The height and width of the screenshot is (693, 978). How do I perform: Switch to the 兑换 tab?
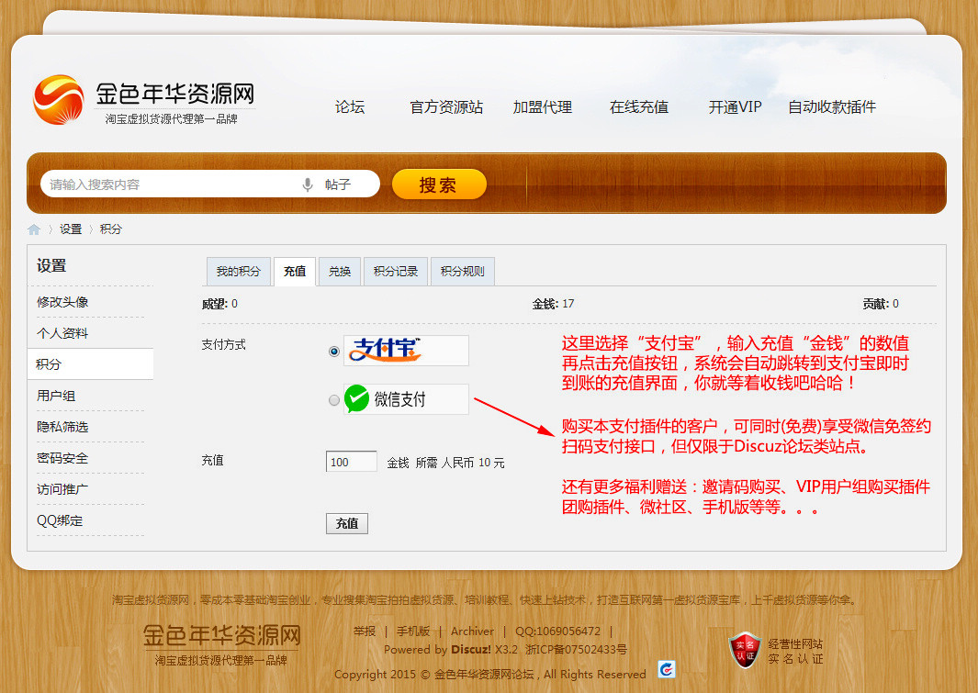coord(339,271)
